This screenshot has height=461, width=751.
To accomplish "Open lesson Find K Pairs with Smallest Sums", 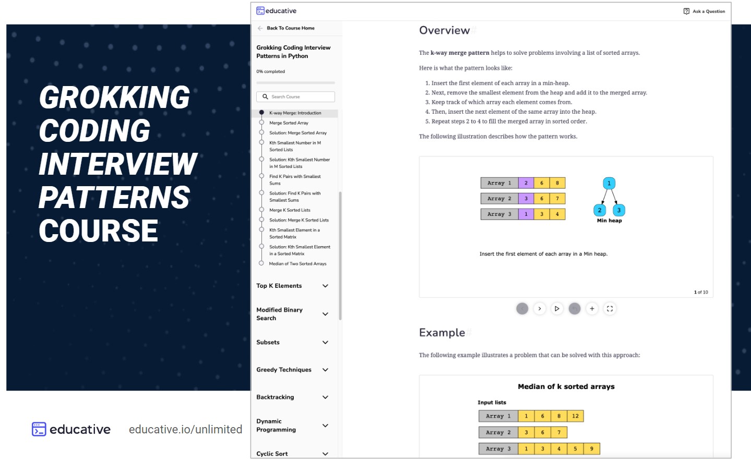I will click(x=295, y=180).
